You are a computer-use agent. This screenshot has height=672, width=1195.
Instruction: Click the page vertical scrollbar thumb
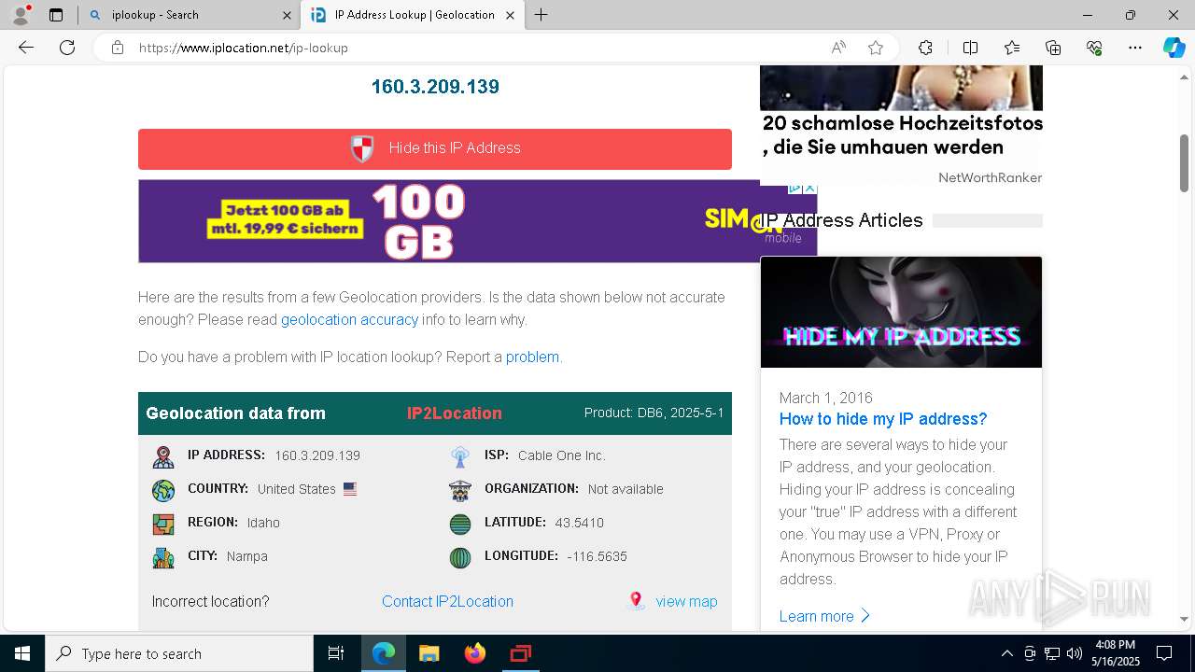point(1185,162)
